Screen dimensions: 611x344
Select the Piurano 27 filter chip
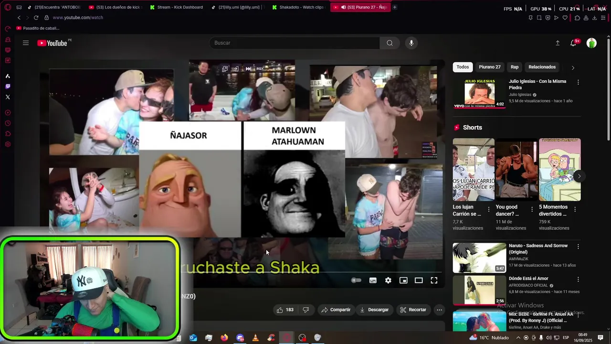tap(490, 67)
